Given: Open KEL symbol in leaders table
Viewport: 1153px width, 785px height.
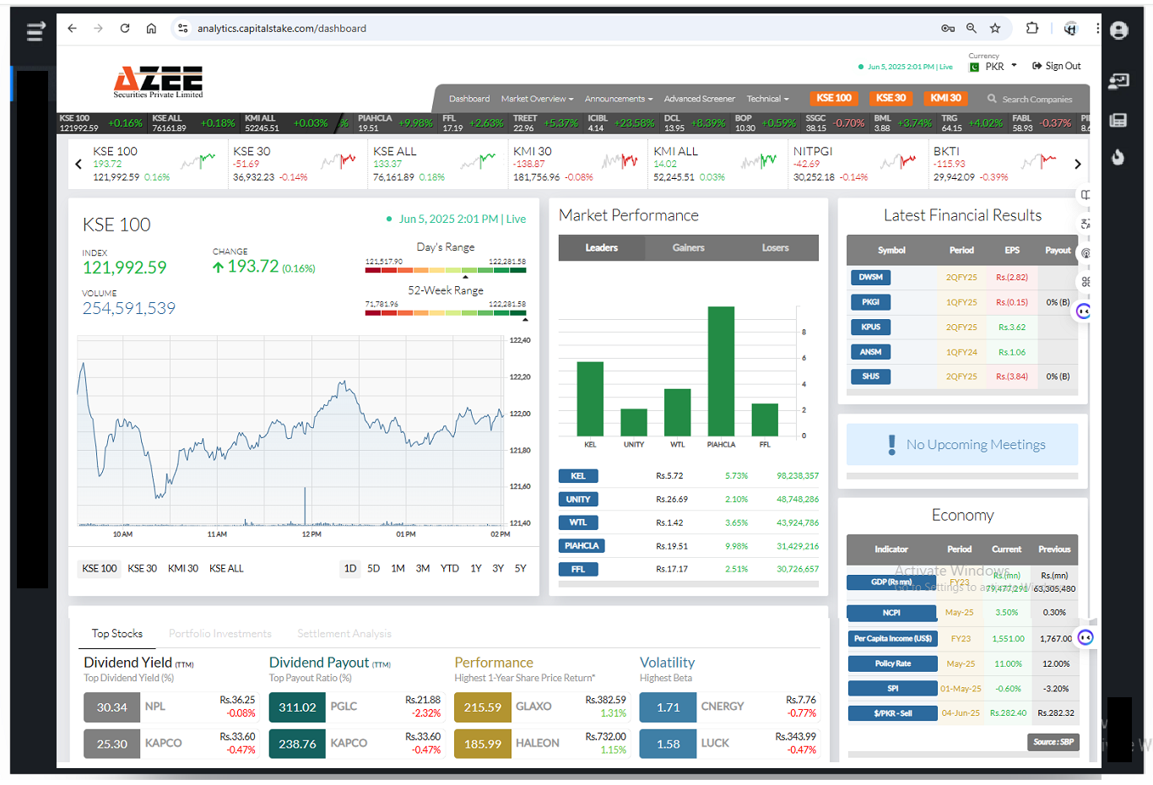Looking at the screenshot, I should click(578, 476).
